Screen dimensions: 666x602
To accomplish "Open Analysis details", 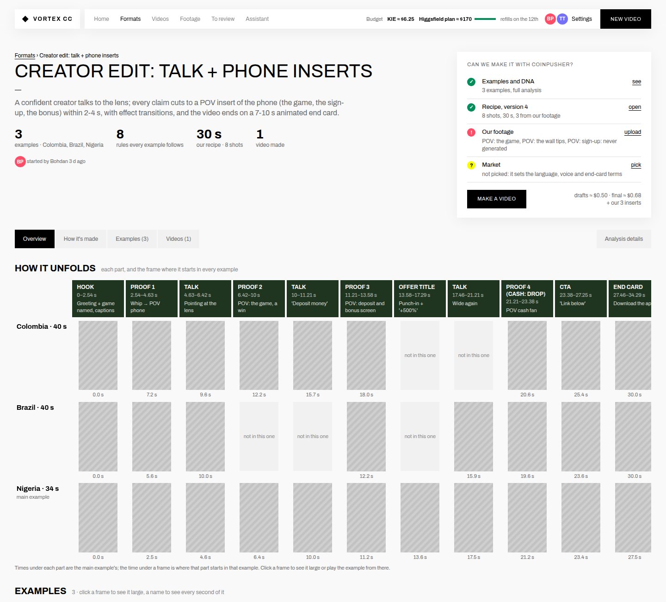I will pyautogui.click(x=624, y=239).
